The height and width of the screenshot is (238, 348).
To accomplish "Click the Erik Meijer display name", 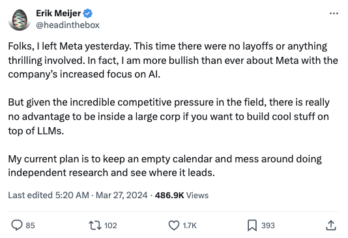I will 59,13.
